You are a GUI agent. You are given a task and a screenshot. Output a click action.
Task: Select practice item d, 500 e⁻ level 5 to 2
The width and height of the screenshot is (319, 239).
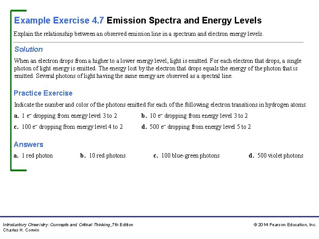point(196,127)
